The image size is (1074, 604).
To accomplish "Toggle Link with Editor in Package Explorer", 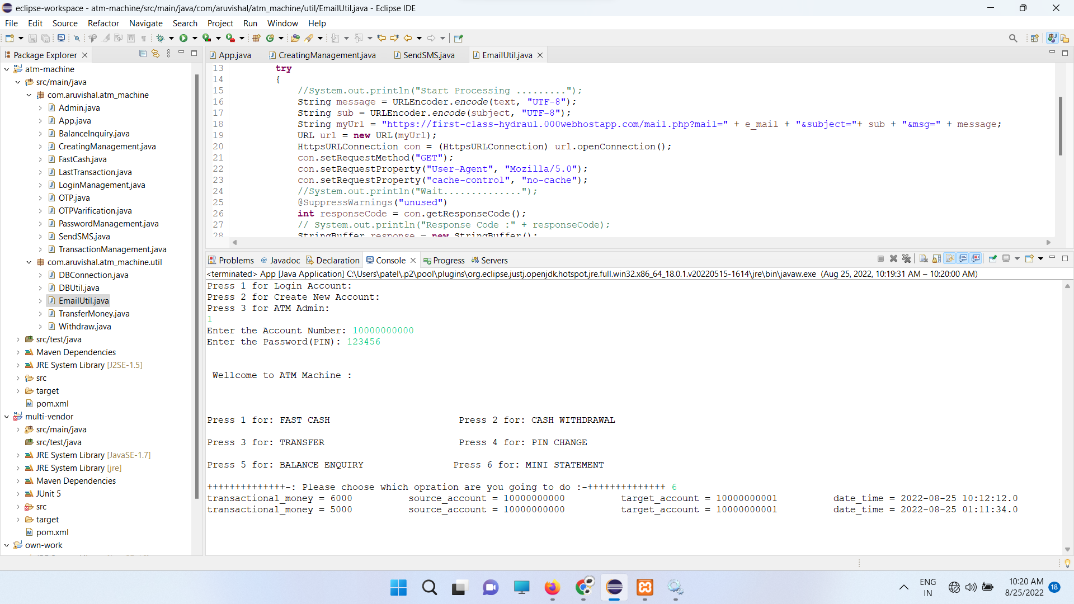I will click(x=156, y=53).
